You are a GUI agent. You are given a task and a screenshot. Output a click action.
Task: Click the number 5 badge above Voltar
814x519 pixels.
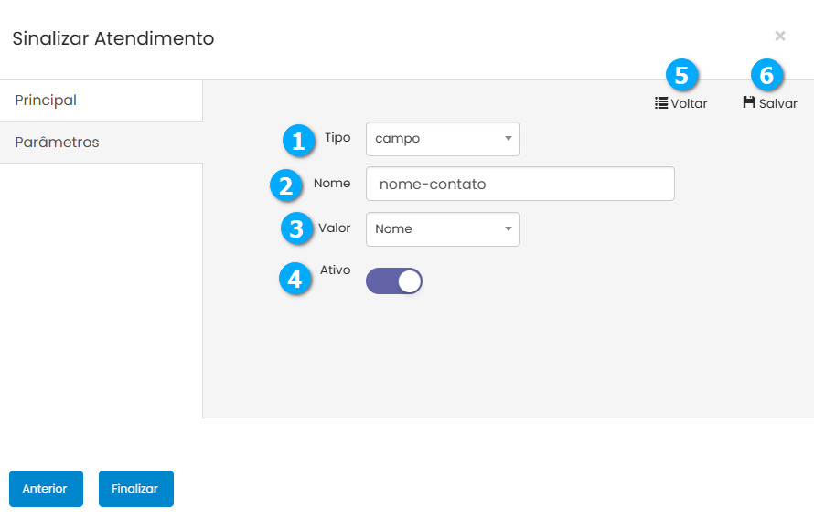pyautogui.click(x=681, y=75)
